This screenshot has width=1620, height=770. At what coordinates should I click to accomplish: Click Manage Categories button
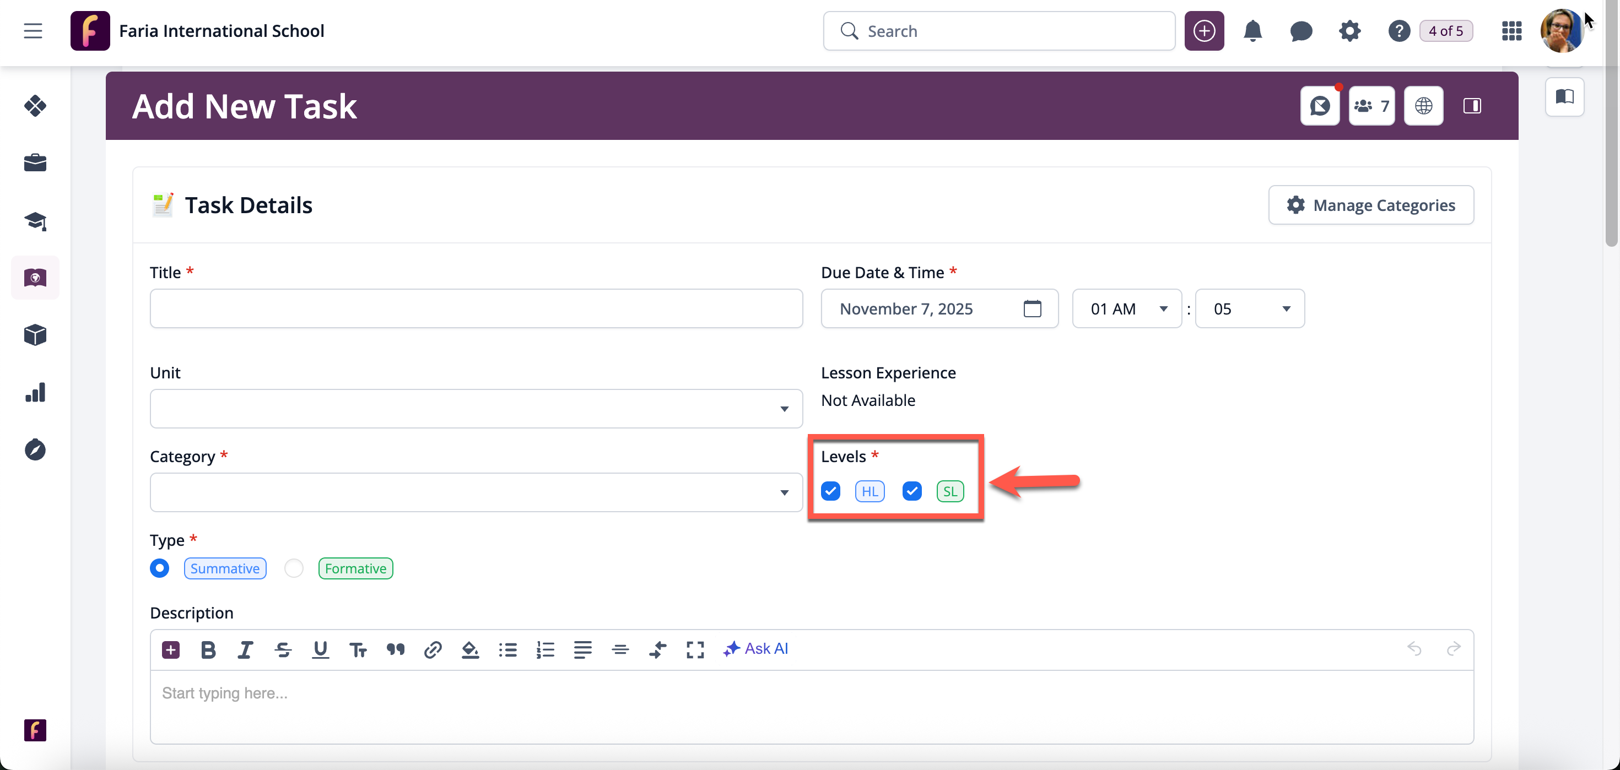[x=1371, y=205]
